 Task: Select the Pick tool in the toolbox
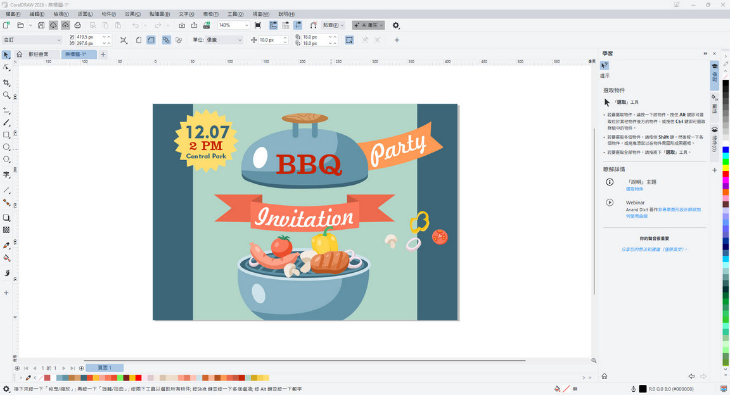pyautogui.click(x=7, y=55)
